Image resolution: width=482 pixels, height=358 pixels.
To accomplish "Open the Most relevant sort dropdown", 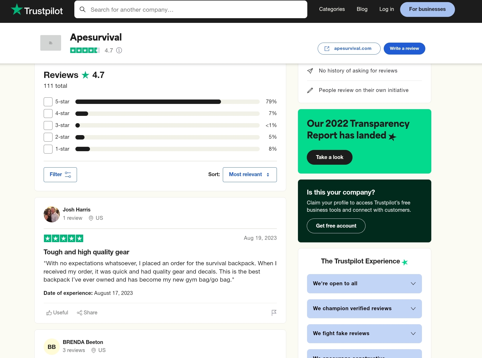I will (x=250, y=175).
